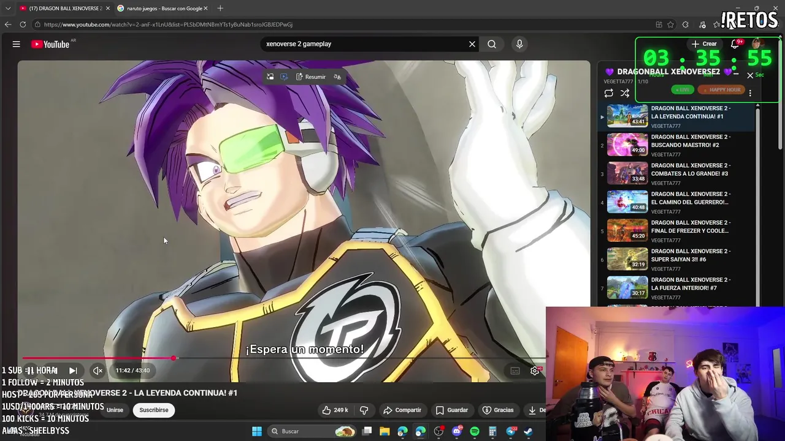The width and height of the screenshot is (785, 441).
Task: Click the Unirse button
Action: pyautogui.click(x=115, y=410)
